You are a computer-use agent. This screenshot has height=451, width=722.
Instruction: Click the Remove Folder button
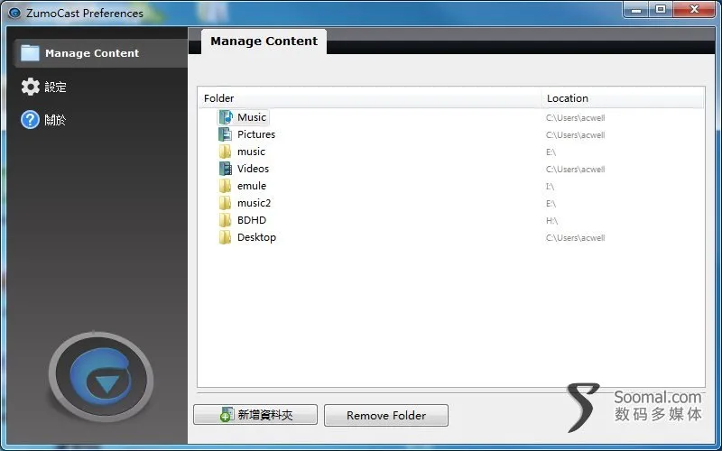pyautogui.click(x=386, y=415)
